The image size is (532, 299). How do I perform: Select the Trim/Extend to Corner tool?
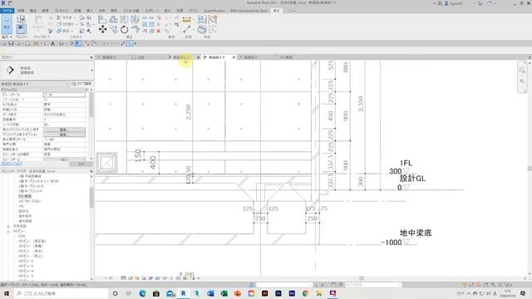click(x=135, y=30)
